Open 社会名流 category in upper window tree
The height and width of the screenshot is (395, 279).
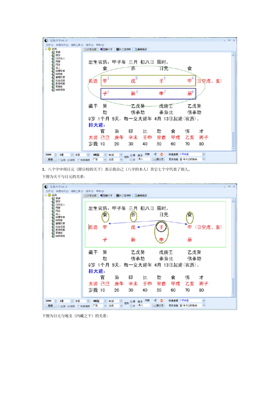point(60,80)
